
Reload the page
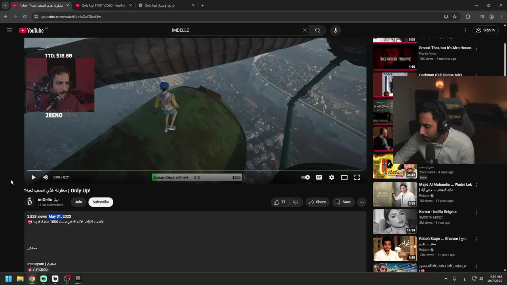25,17
